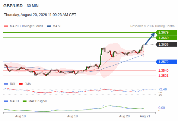Click the MACD Signal legend text

click(38, 101)
